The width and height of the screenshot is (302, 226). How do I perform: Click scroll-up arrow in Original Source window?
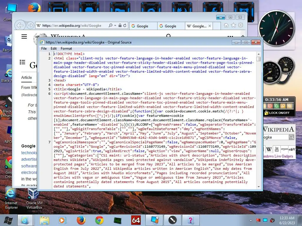[258, 54]
